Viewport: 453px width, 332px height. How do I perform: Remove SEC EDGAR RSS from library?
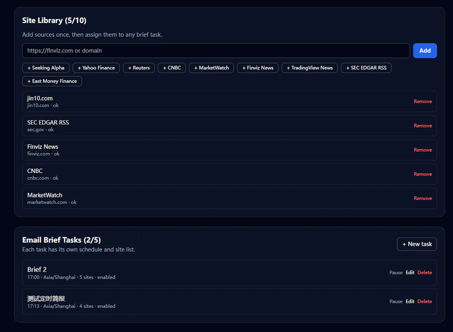(423, 125)
